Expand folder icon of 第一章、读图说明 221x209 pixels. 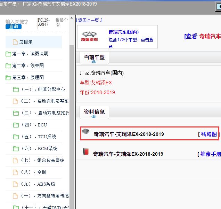8,54
